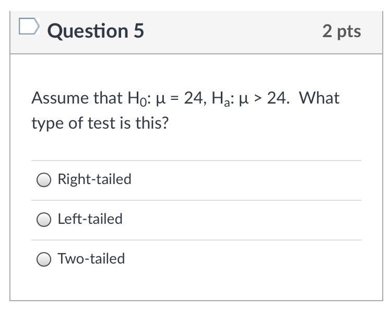
Task: Select the Right-tailed radio button
Action: point(44,180)
